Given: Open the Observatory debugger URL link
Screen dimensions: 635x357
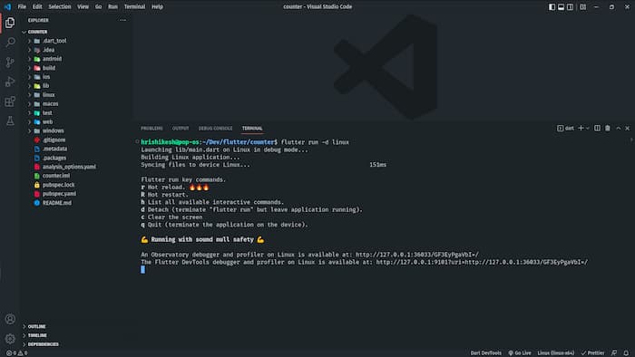Looking at the screenshot, I should [417, 255].
